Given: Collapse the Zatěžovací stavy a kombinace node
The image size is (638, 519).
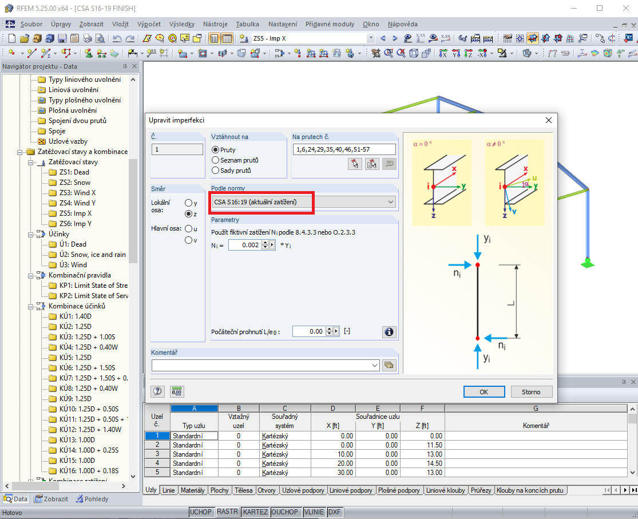Looking at the screenshot, I should tap(20, 152).
